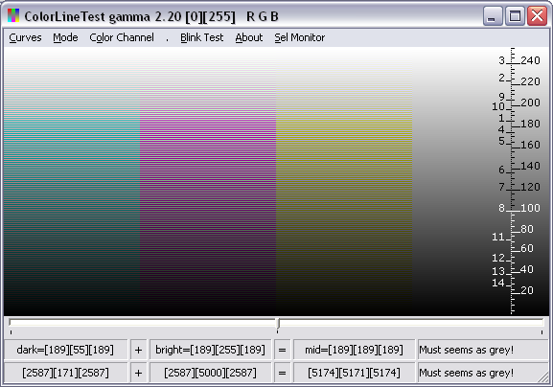Click the grey gradient reference column

(x=458, y=181)
